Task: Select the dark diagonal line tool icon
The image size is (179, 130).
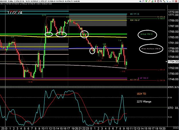Action: (x=164, y=1)
